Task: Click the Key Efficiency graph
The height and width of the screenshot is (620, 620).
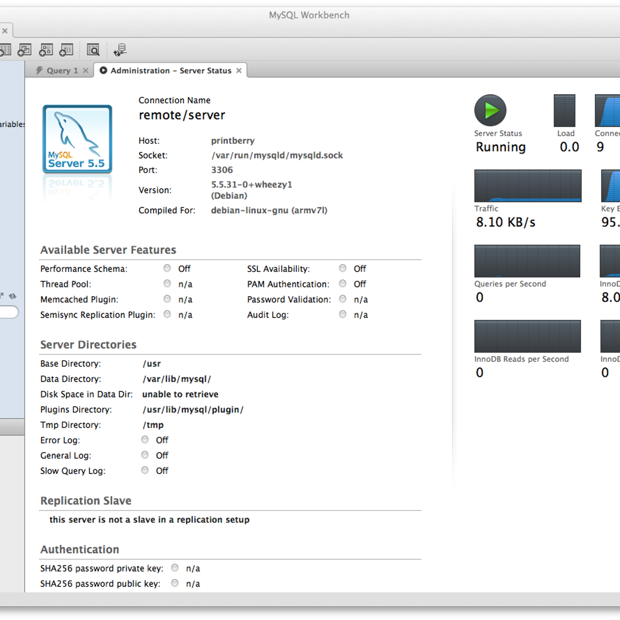Action: click(x=610, y=186)
